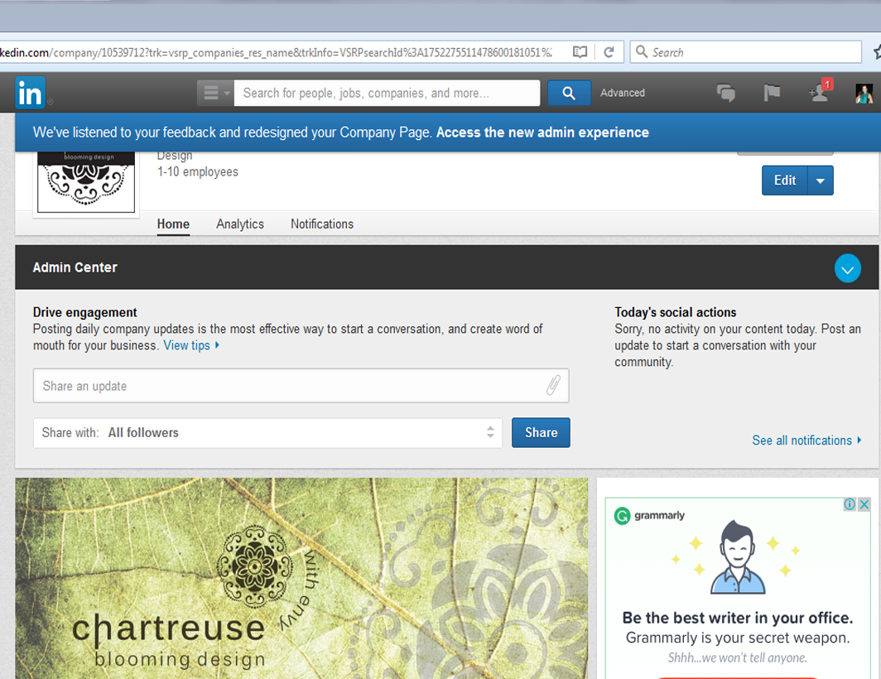
Task: Click the profile photo avatar
Action: click(864, 94)
